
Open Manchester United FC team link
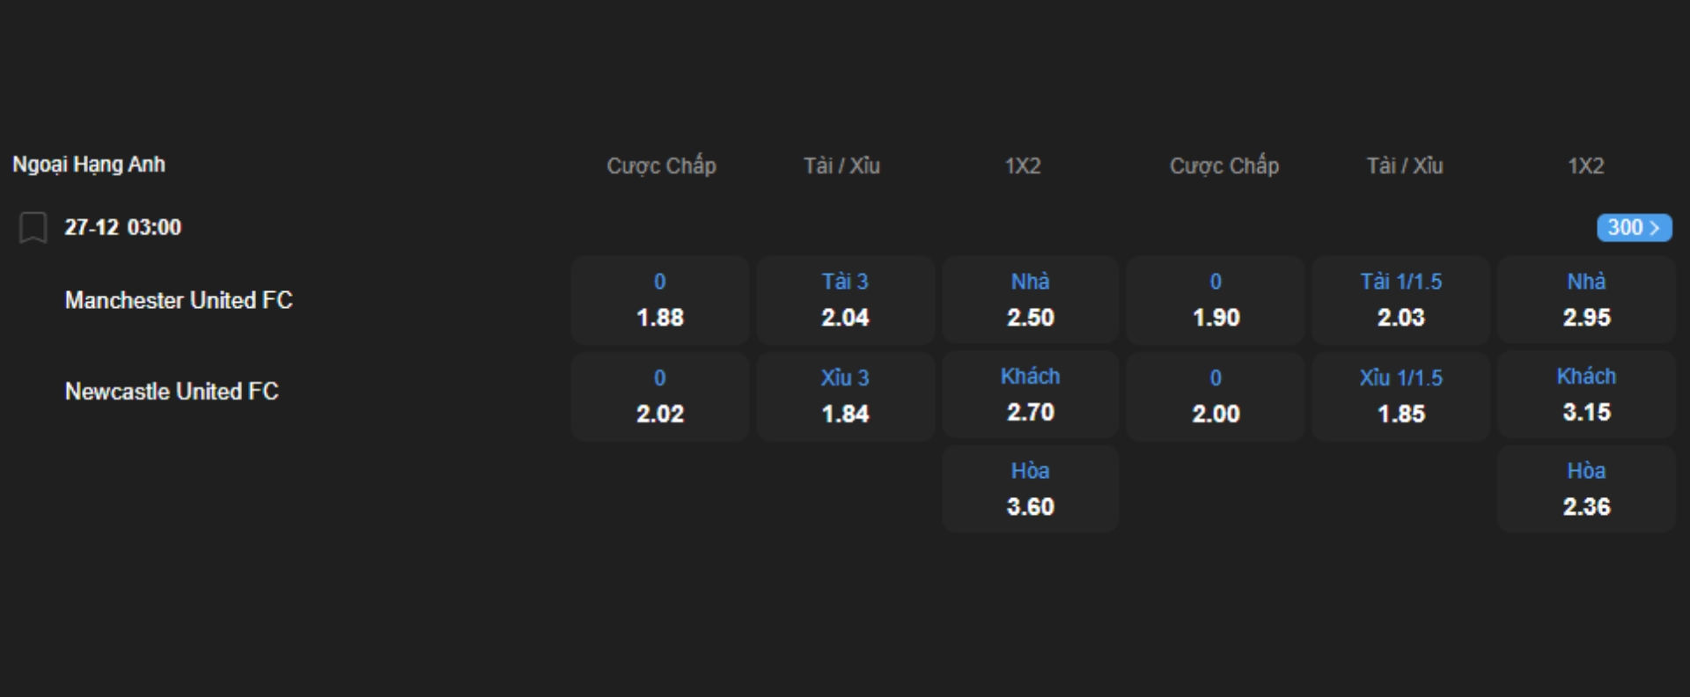click(179, 301)
